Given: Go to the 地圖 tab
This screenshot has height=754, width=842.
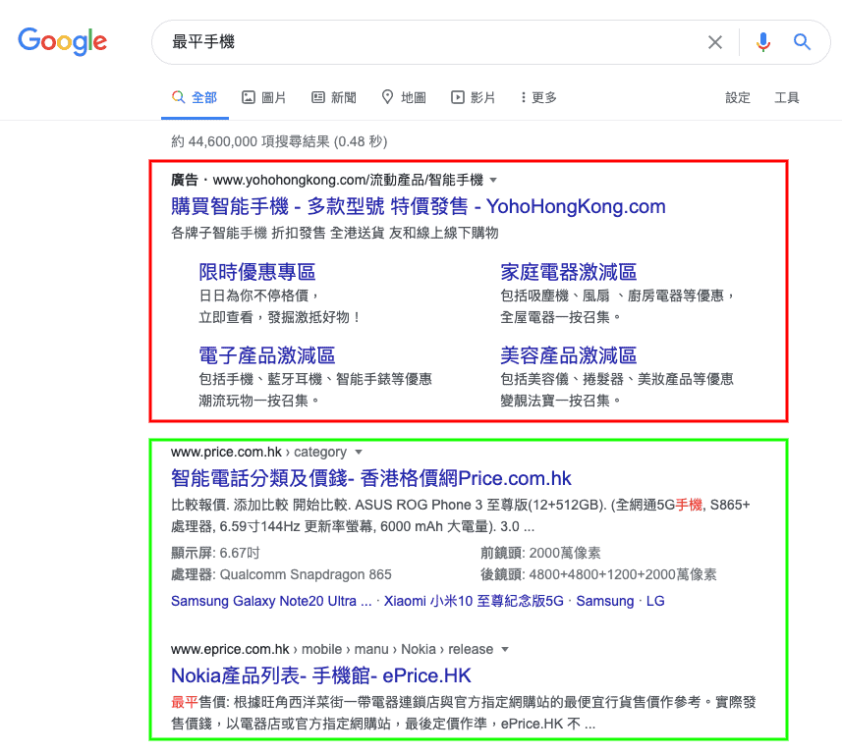Looking at the screenshot, I should pyautogui.click(x=403, y=97).
